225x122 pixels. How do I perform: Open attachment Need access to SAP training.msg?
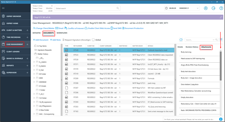point(193,58)
